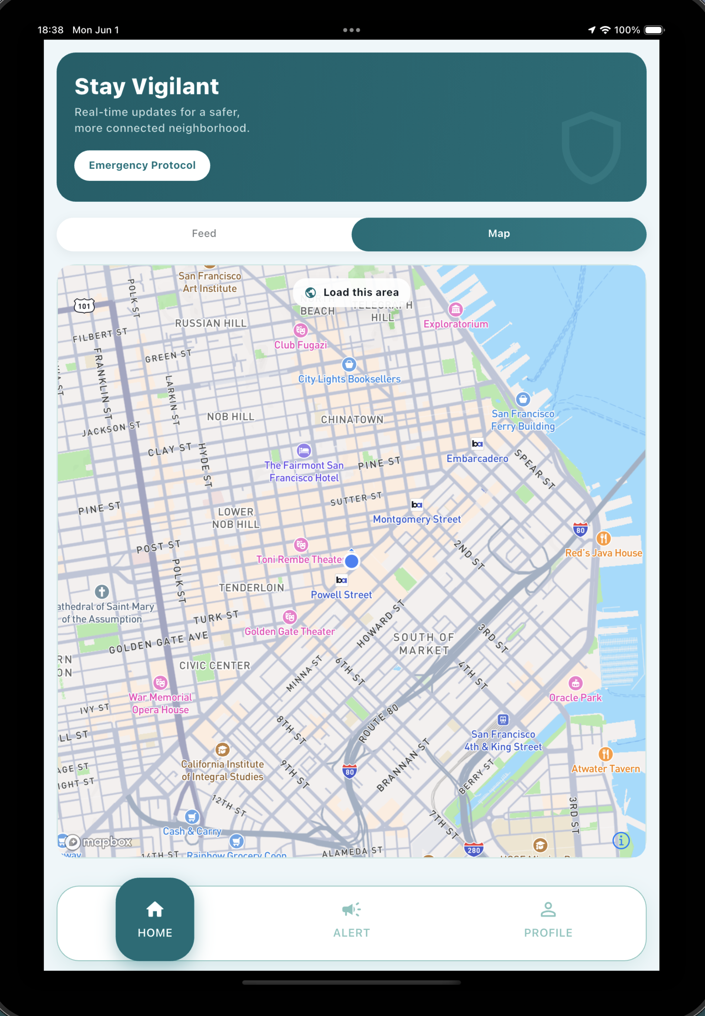
Task: Tap the Club Fugazi theater marker icon
Action: pyautogui.click(x=300, y=330)
